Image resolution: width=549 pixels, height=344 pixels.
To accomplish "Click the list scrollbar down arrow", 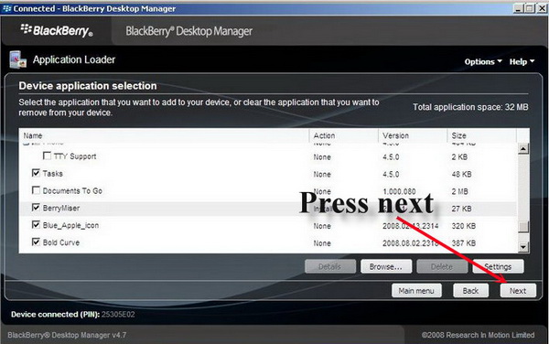I will pyautogui.click(x=523, y=247).
